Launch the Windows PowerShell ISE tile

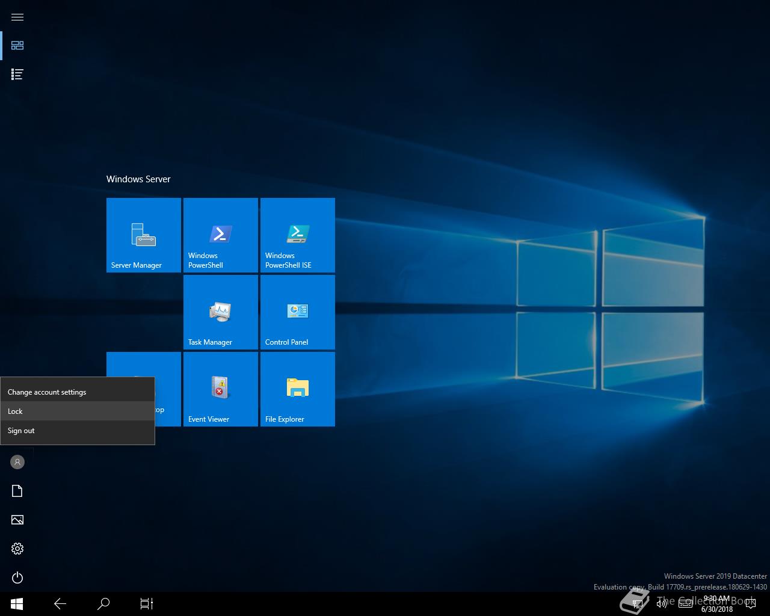pos(298,235)
